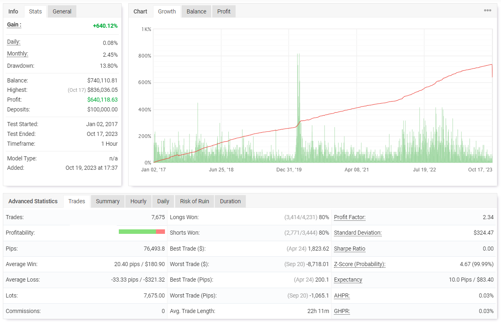Switch chart to Profit tab
The image size is (501, 322).
click(x=224, y=11)
